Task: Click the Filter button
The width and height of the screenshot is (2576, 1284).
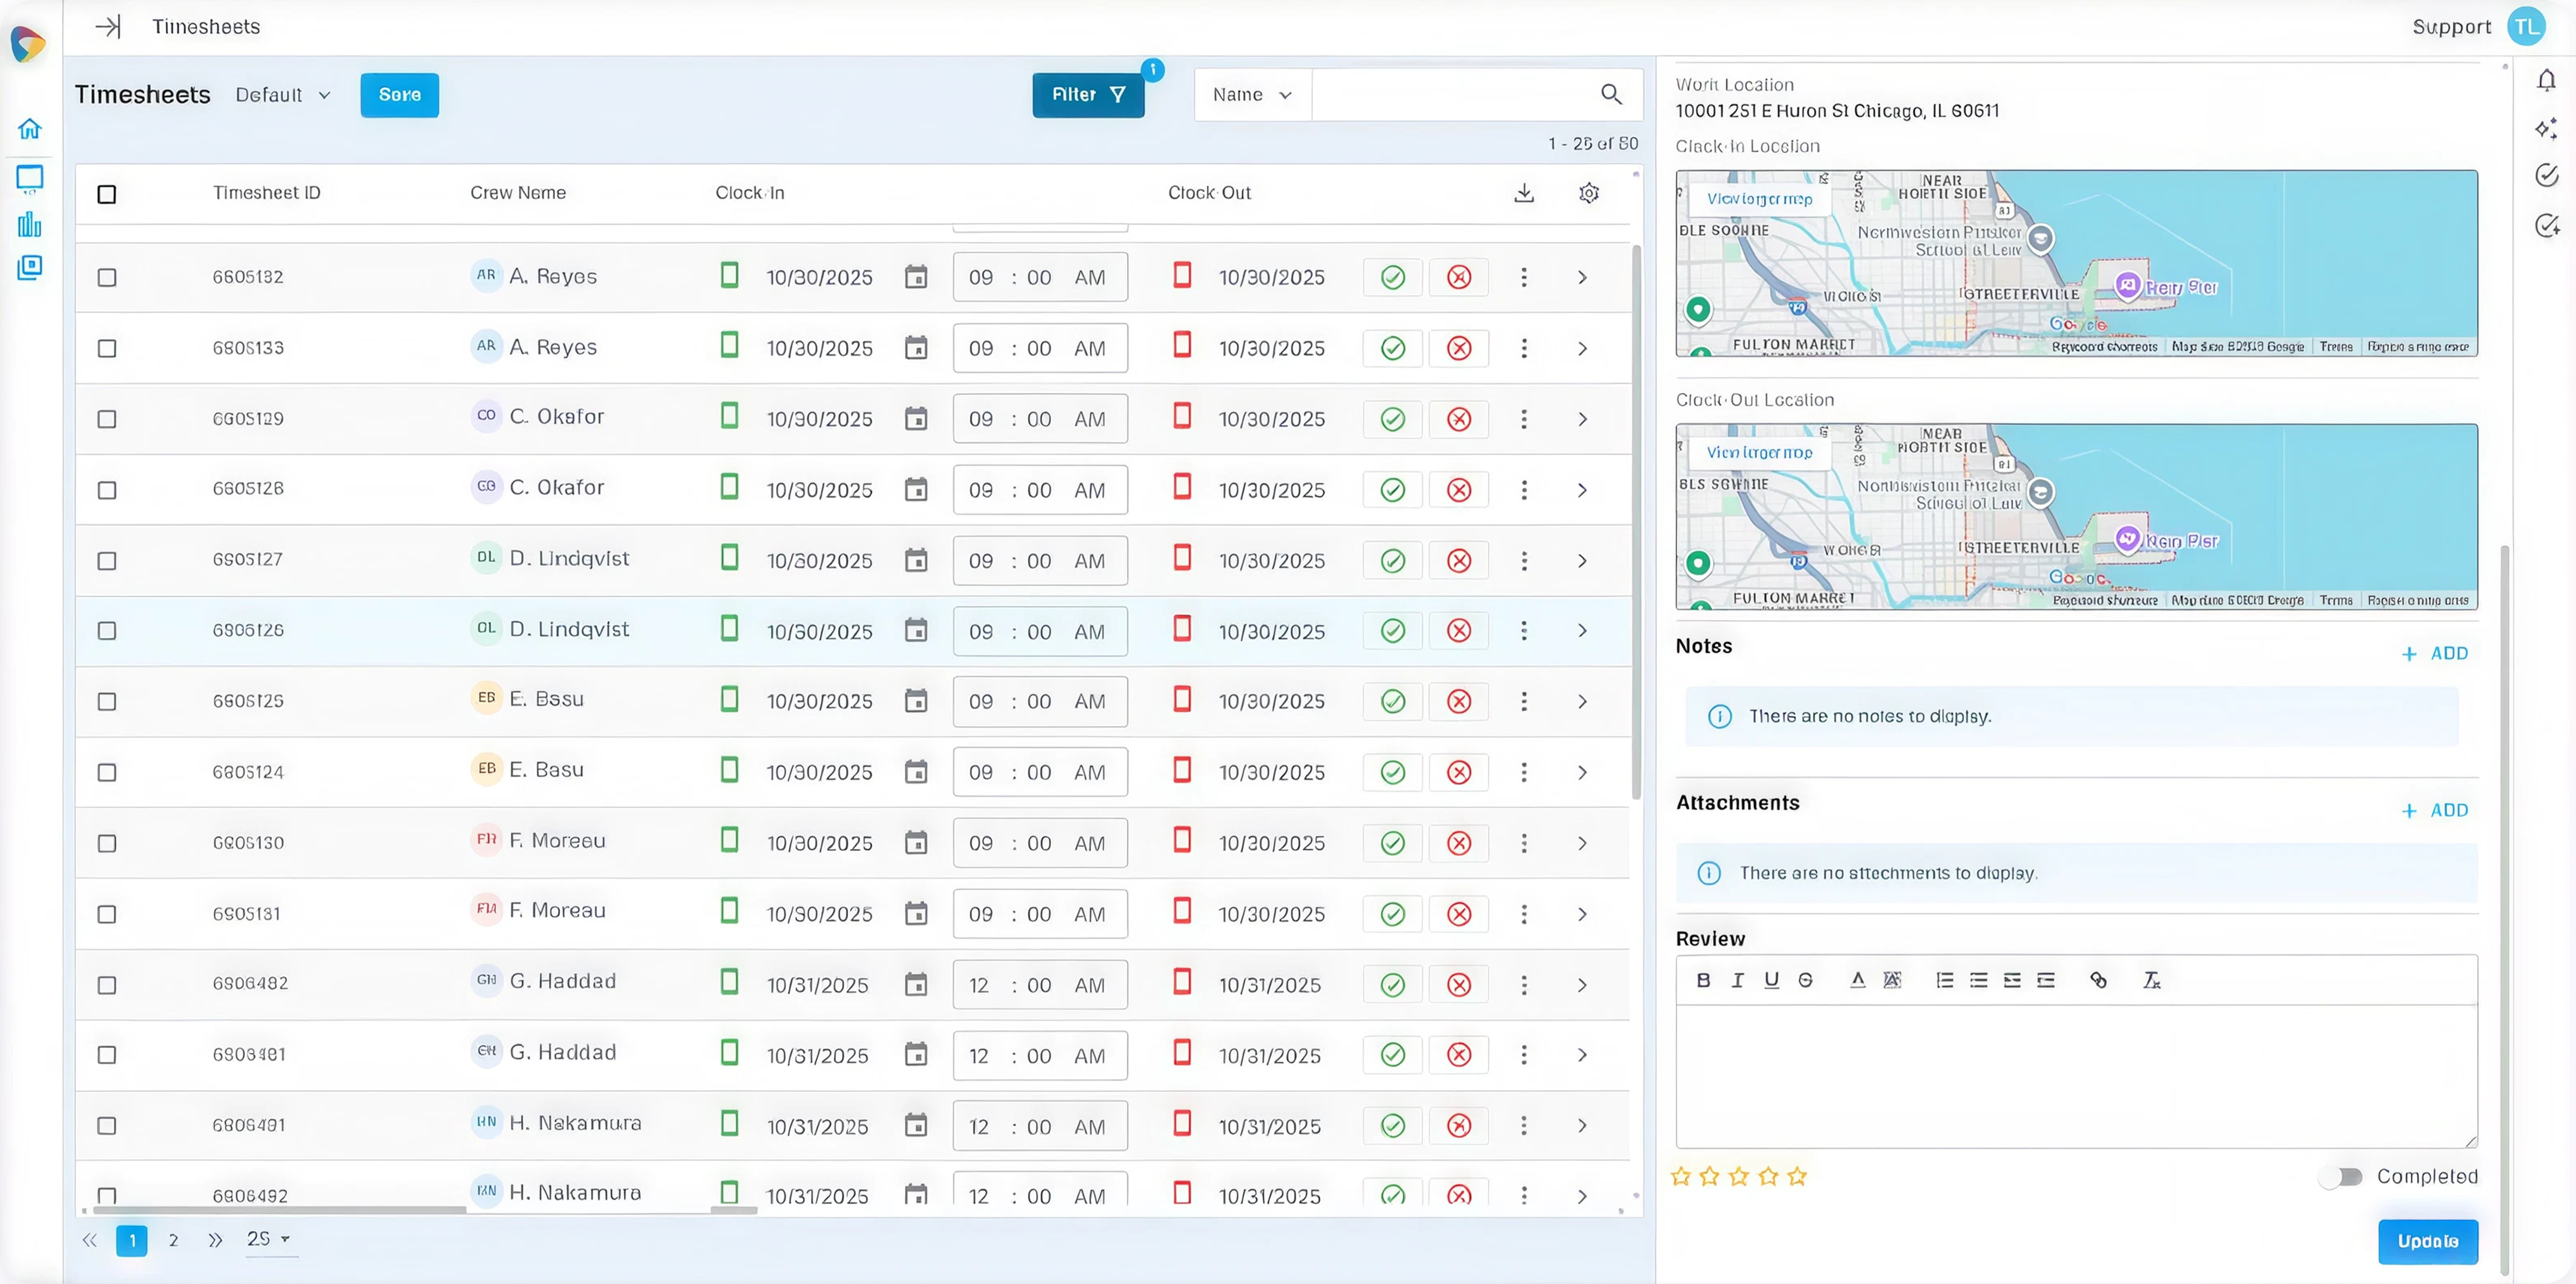Action: point(1088,95)
